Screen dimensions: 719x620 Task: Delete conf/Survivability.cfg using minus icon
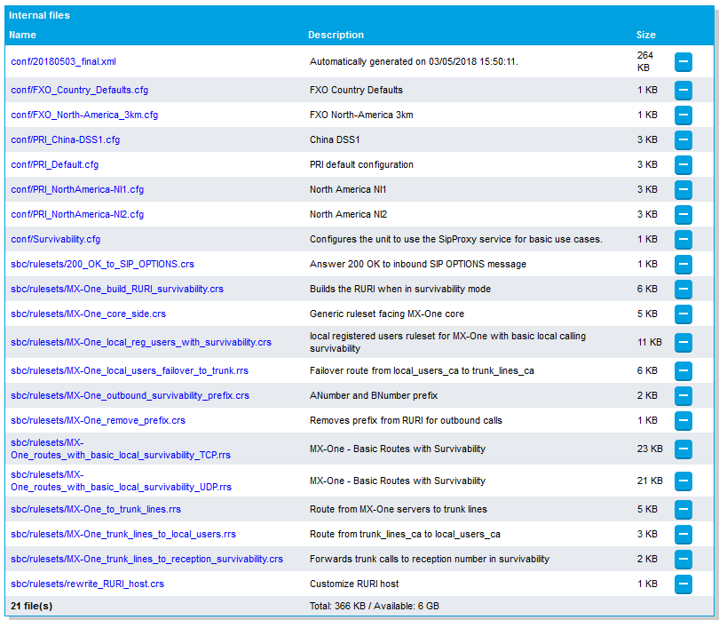[683, 239]
